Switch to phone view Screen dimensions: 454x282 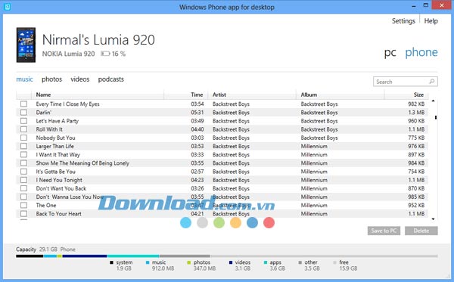tap(421, 52)
